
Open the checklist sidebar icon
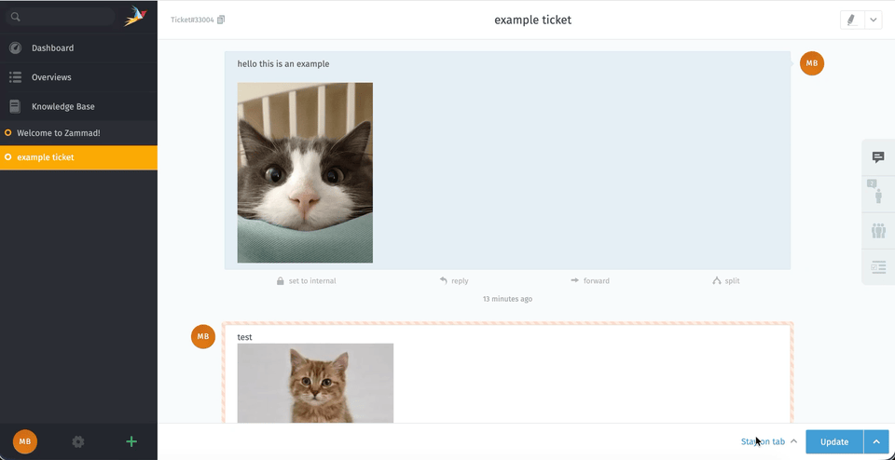coord(877,267)
